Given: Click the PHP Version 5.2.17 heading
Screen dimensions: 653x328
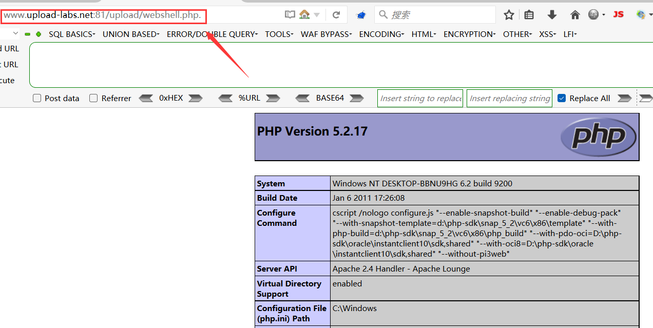Looking at the screenshot, I should click(x=313, y=131).
